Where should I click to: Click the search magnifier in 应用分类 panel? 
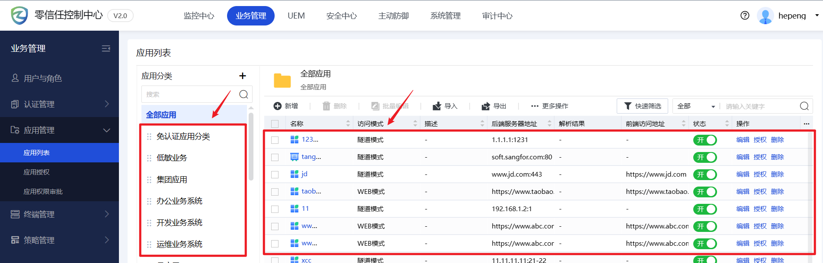point(243,94)
